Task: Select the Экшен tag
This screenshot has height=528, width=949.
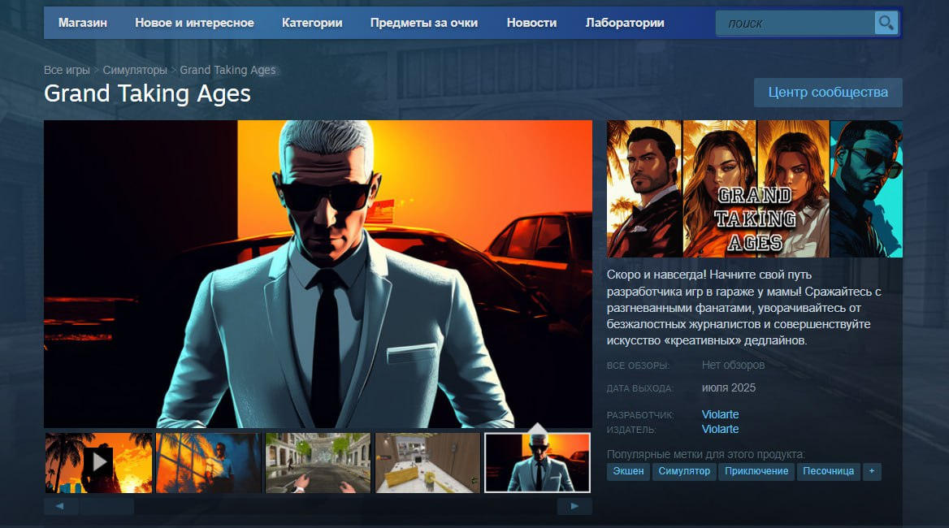Action: point(628,471)
